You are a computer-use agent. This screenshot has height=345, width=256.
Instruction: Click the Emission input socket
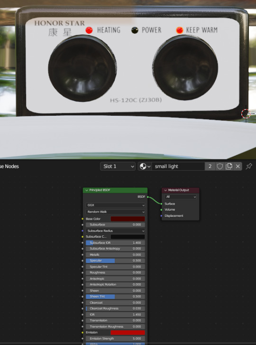tap(82, 333)
